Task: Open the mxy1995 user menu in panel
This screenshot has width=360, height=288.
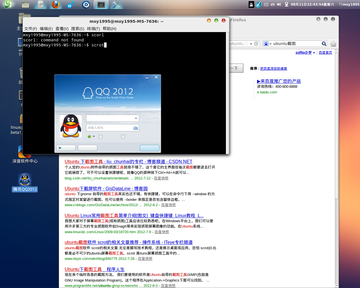Action: pyautogui.click(x=349, y=4)
